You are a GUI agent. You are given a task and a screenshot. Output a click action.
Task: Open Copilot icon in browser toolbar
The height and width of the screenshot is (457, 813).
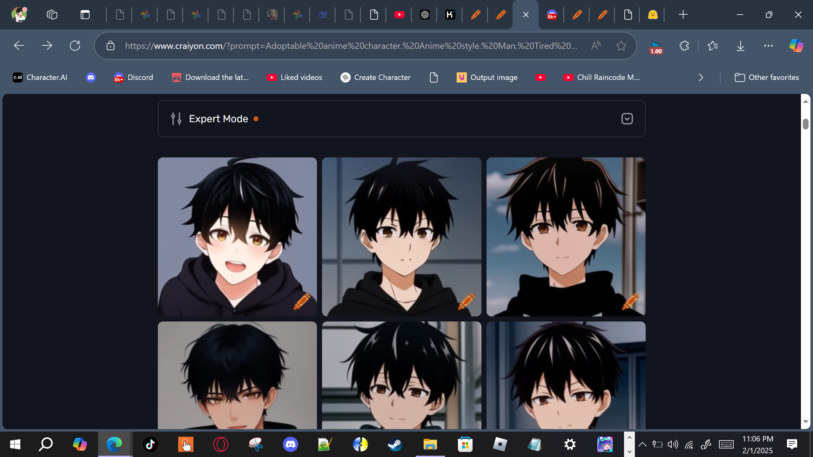coord(796,46)
